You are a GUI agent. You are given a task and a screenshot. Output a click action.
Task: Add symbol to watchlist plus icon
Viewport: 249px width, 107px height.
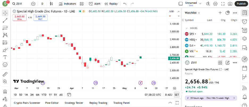click(x=220, y=13)
